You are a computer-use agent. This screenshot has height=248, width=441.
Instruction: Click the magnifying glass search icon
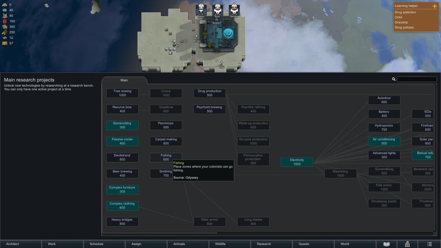pos(394,79)
